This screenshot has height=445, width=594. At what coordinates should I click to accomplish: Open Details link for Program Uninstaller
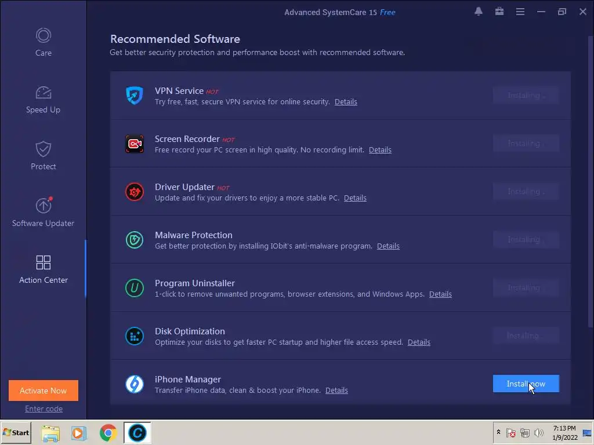tap(440, 294)
